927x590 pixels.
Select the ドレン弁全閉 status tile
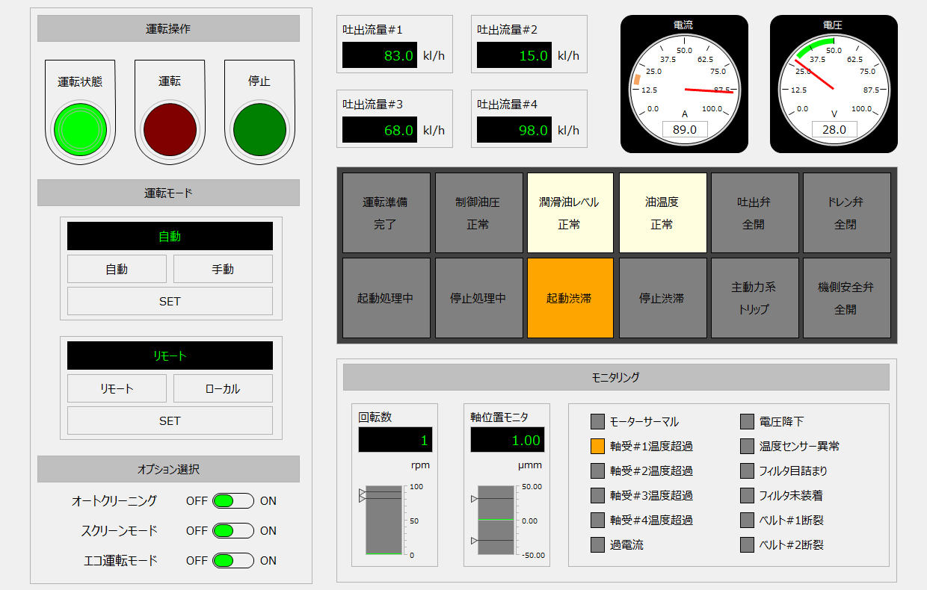coord(846,212)
